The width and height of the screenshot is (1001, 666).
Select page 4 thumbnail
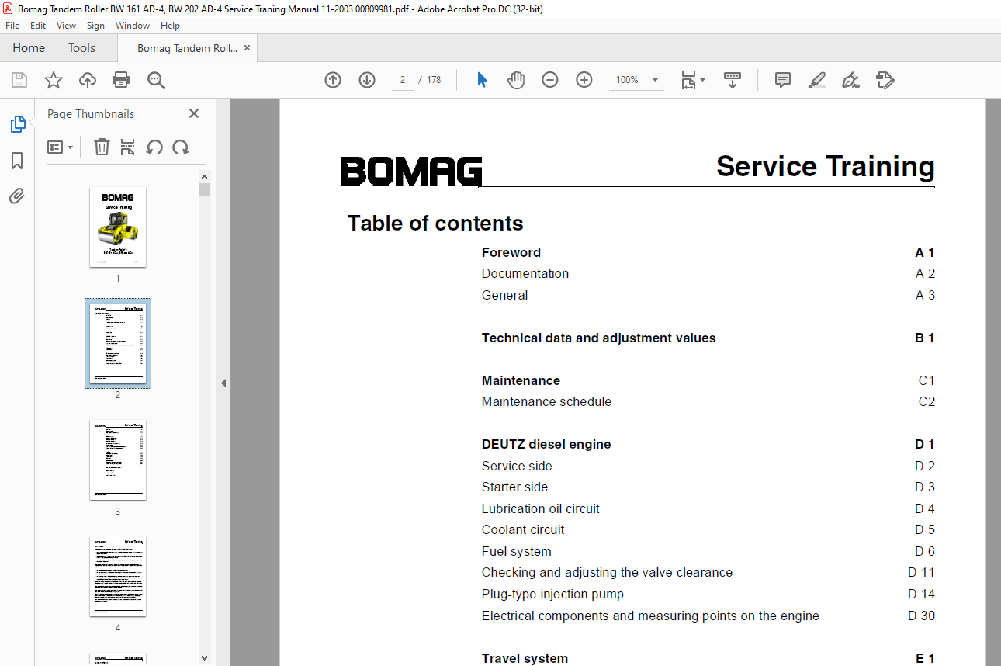pos(118,576)
